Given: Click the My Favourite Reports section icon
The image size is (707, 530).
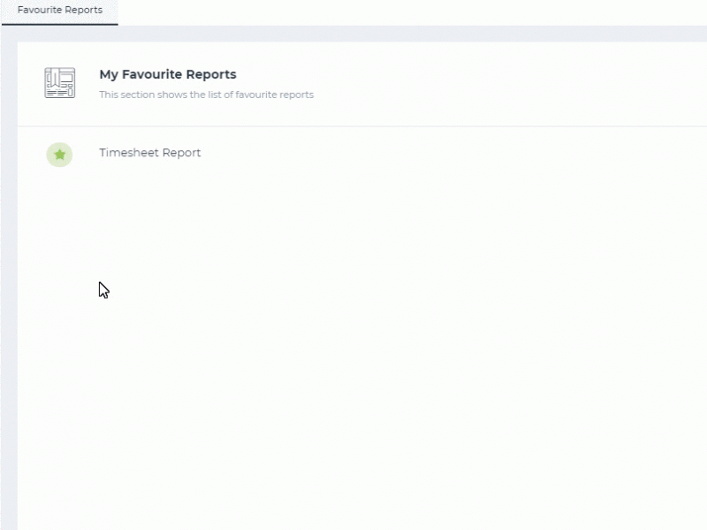Looking at the screenshot, I should [59, 83].
